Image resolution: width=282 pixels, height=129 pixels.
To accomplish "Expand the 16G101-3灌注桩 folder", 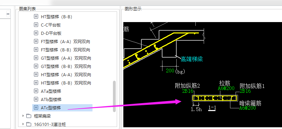I will pyautogui.click(x=23, y=124).
